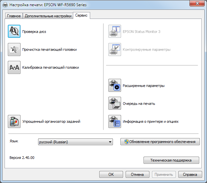The height and width of the screenshot is (183, 207).
Task: Click the printer icon in title bar
Action: 5,5
